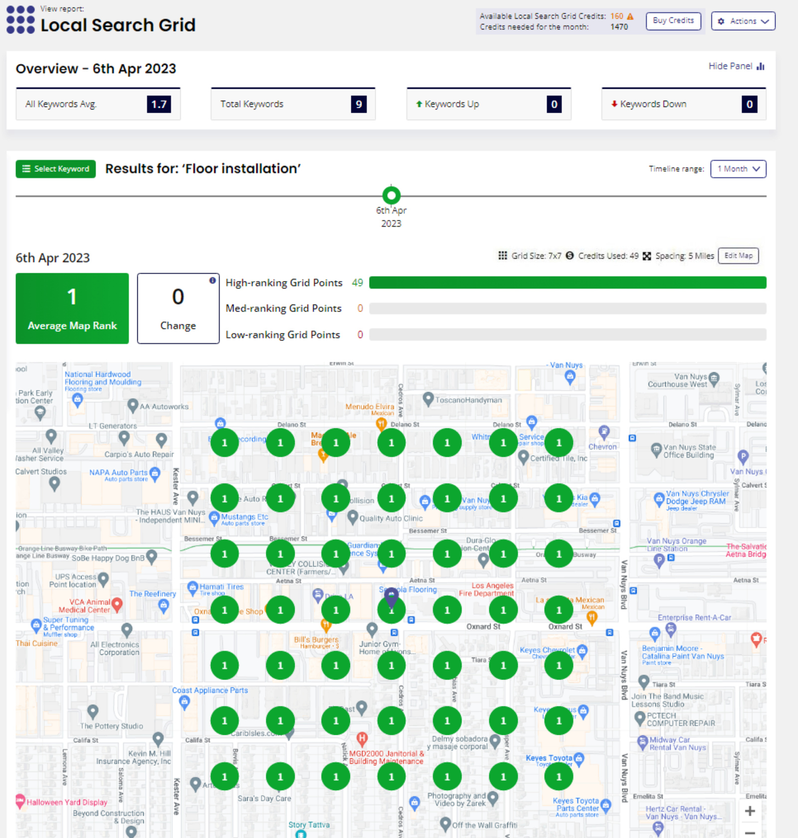Click the High-ranking Grid Points green bar
This screenshot has height=838, width=798.
coord(567,283)
